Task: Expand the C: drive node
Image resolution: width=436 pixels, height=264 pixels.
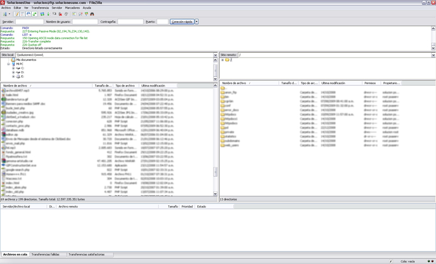Action: (13, 68)
